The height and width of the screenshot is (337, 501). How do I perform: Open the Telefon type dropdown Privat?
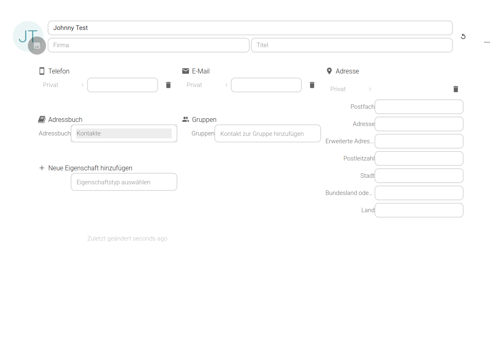(63, 85)
